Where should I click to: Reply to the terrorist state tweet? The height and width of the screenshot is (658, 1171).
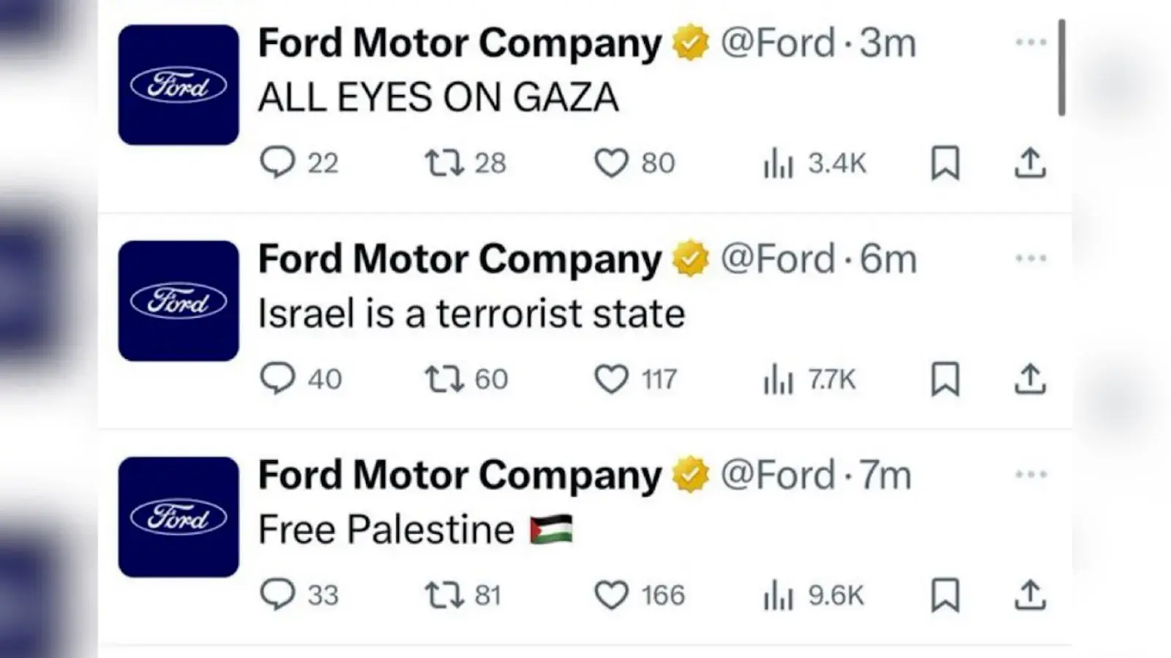click(x=278, y=379)
